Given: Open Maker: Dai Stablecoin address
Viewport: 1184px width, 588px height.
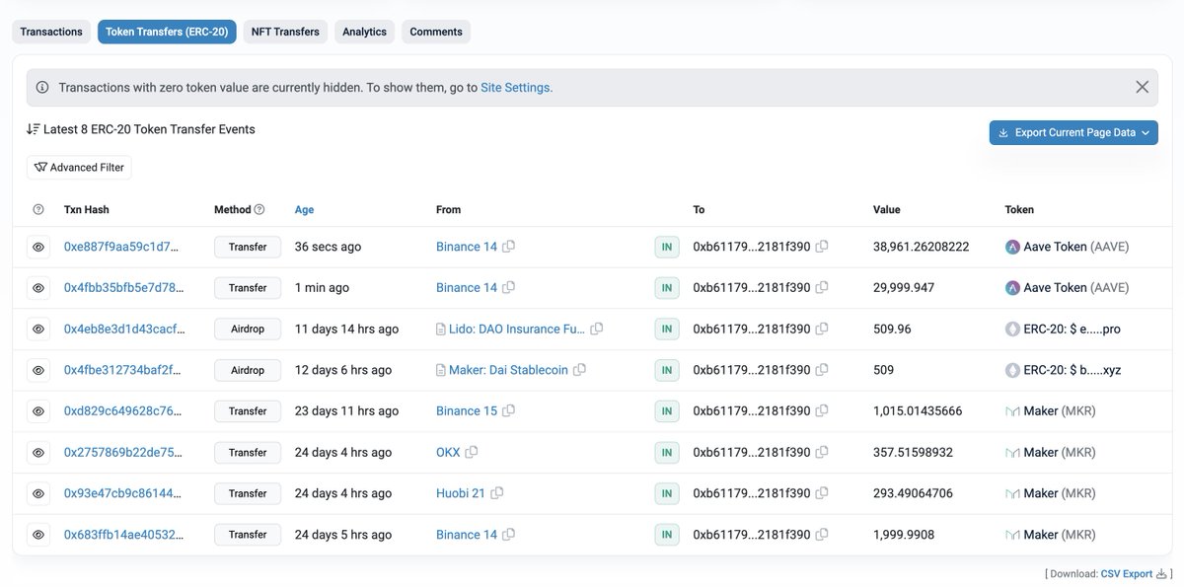Looking at the screenshot, I should 509,370.
